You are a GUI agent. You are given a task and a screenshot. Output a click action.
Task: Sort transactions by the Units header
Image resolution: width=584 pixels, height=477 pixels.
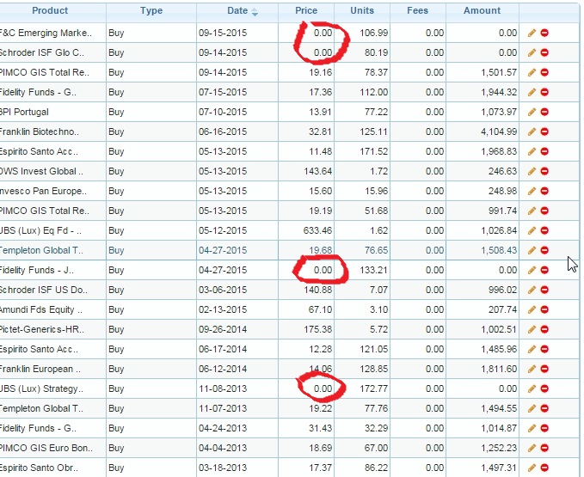[x=362, y=11]
